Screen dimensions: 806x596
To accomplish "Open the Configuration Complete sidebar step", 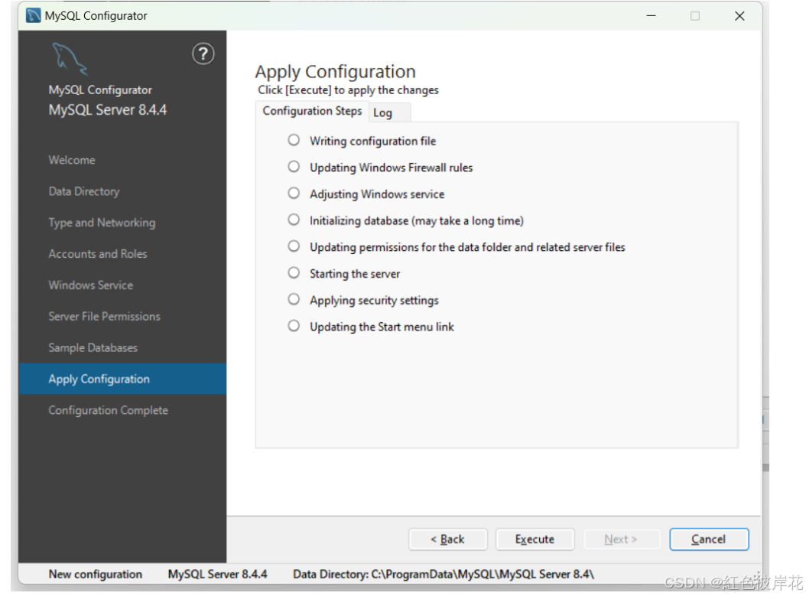I will pos(108,410).
